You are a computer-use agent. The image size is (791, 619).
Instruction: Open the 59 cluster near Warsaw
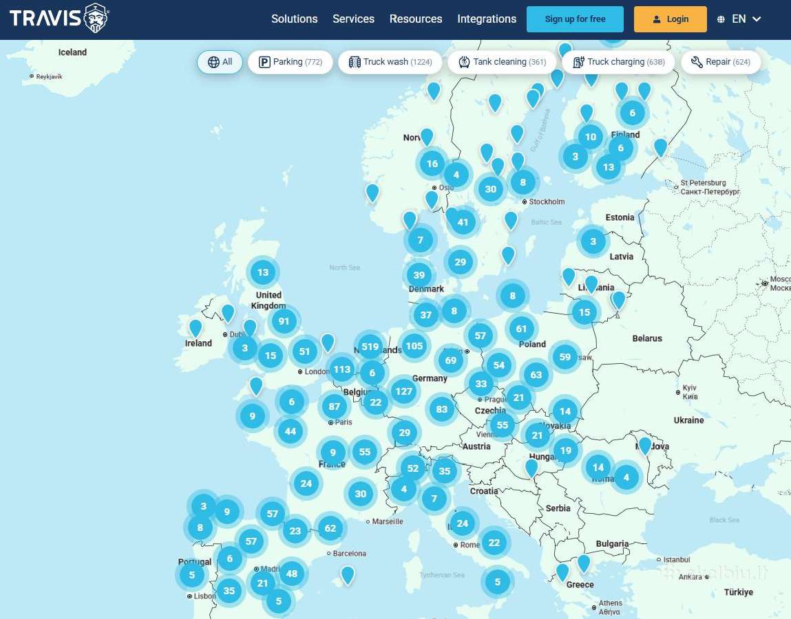point(565,357)
